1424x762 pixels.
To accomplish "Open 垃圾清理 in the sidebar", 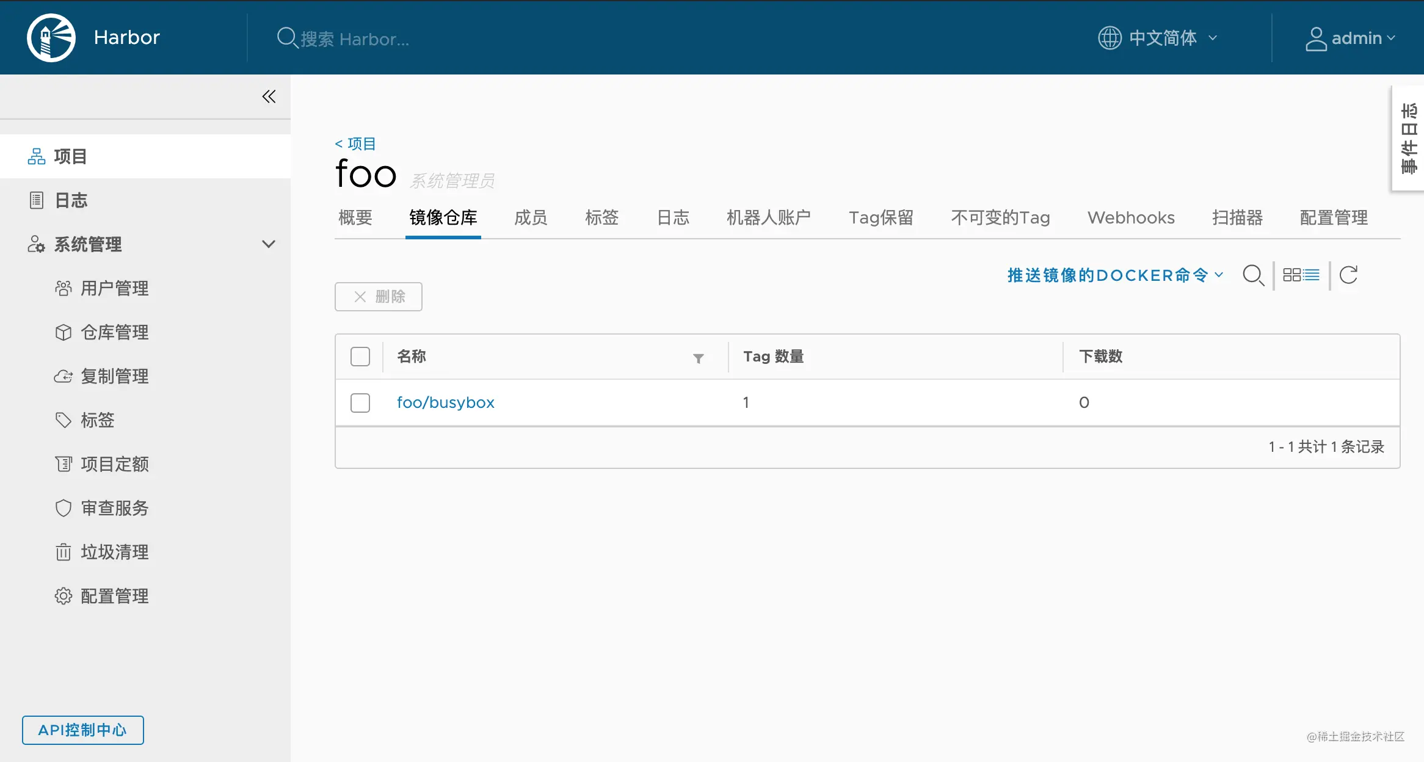I will pos(115,552).
